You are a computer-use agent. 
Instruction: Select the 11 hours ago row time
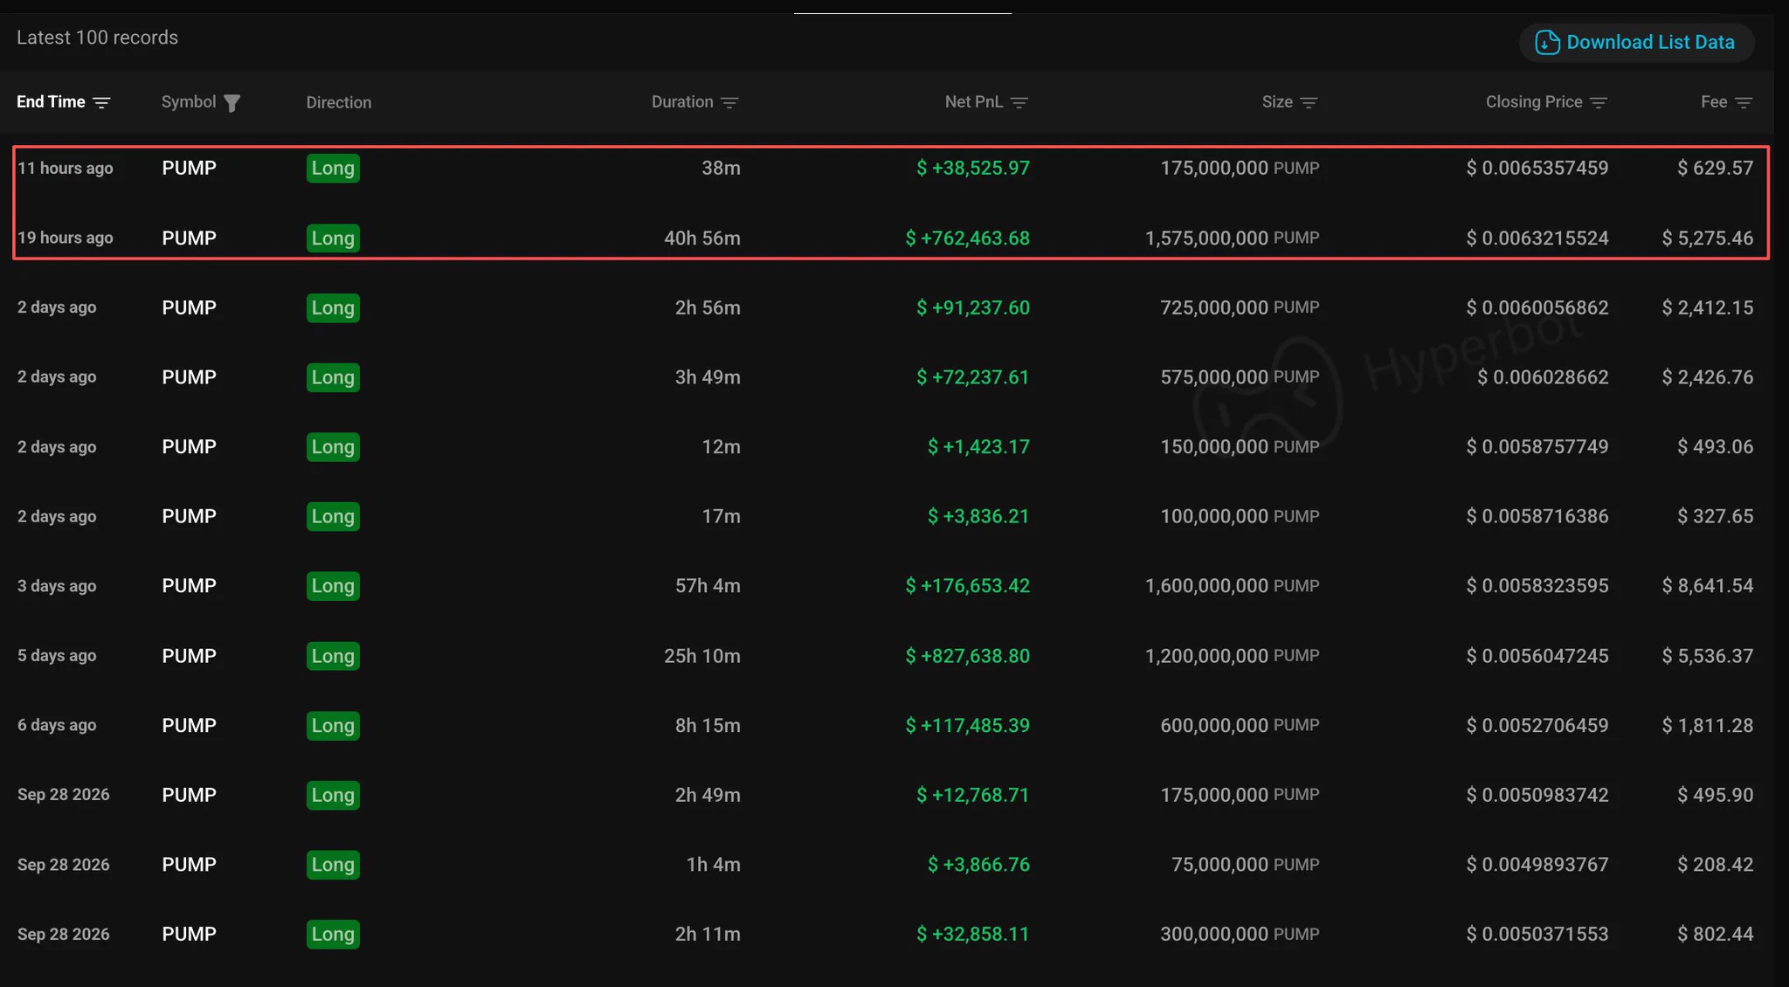pyautogui.click(x=66, y=168)
